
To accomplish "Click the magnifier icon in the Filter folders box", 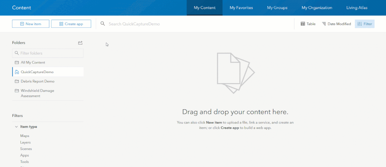I will (x=17, y=53).
